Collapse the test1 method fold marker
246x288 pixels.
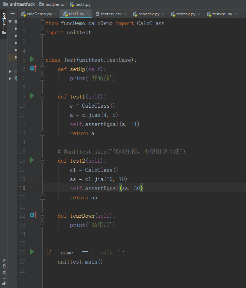(x=42, y=96)
